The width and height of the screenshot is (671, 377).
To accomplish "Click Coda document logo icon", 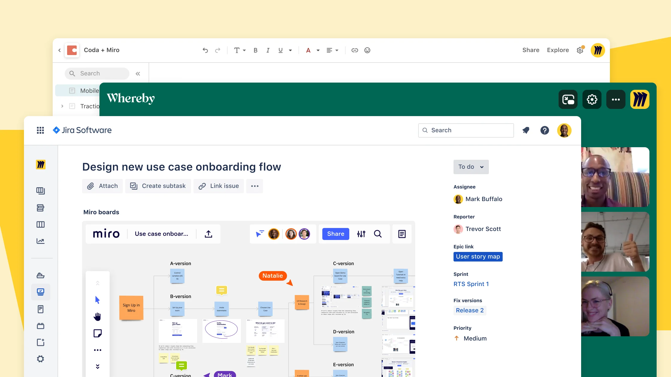I will pyautogui.click(x=72, y=50).
